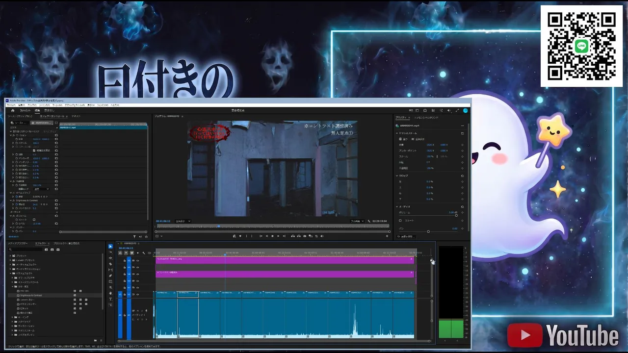628x353 pixels.
Task: Click the fullscreen video icon at top right
Action: pyautogui.click(x=457, y=110)
